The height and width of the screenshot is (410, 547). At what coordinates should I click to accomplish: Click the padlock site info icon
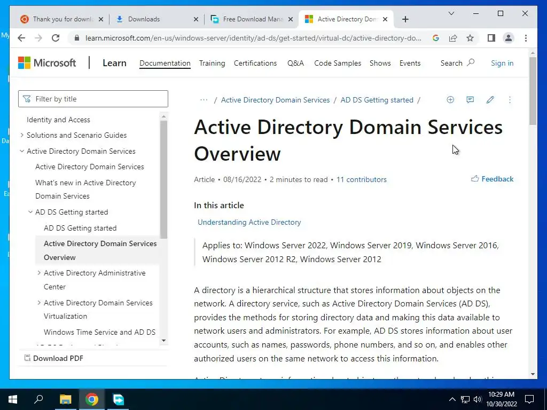77,38
